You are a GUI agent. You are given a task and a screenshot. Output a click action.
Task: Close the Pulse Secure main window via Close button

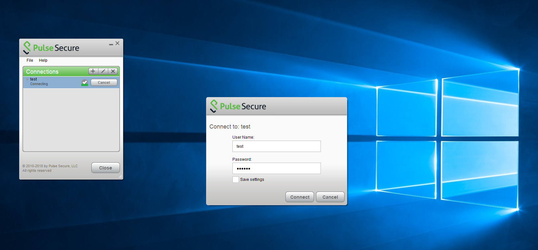click(106, 168)
